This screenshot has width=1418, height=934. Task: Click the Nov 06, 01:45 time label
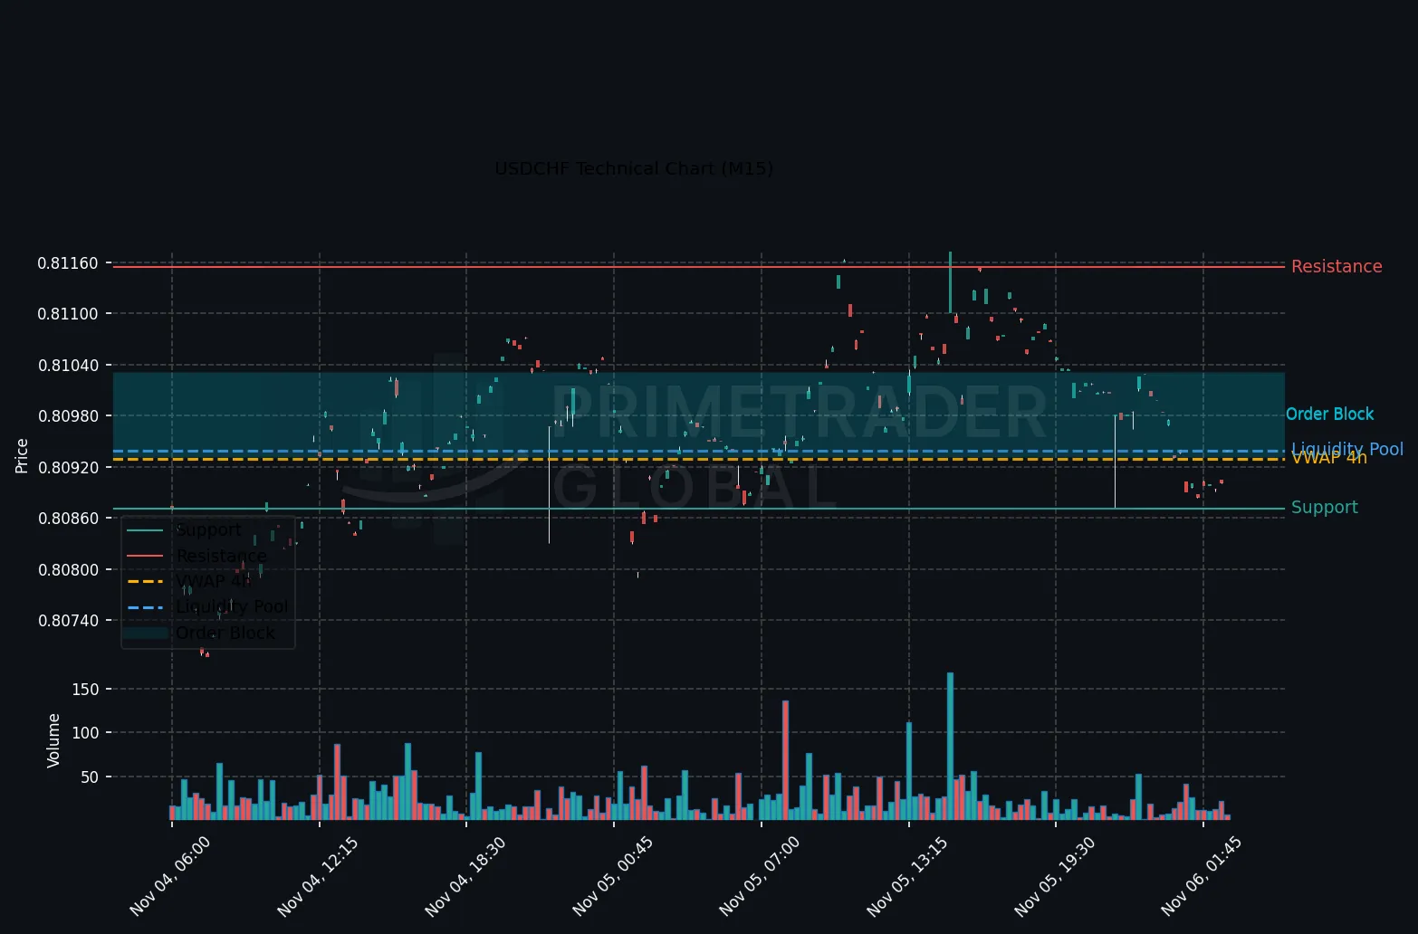coord(1202,876)
